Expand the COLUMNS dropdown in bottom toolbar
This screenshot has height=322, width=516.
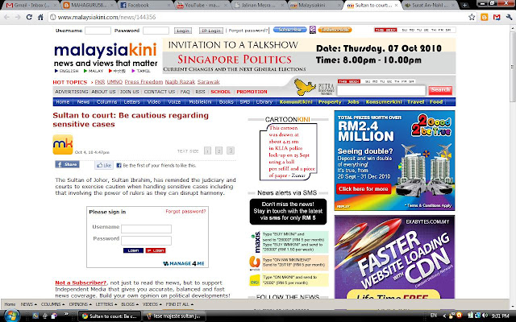click(x=53, y=305)
